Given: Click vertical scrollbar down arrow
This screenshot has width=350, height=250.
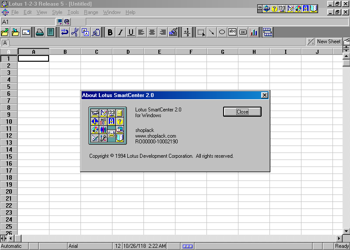Looking at the screenshot, I should click(346, 231).
